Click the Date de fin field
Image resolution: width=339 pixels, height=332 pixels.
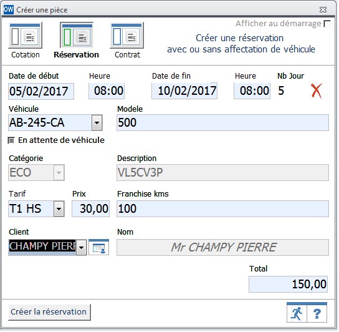coord(185,91)
